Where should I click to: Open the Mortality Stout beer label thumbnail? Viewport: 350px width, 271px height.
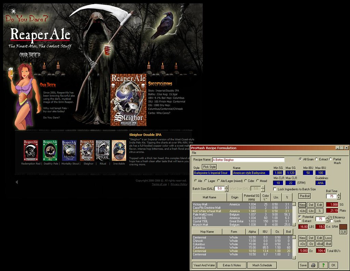(x=69, y=150)
